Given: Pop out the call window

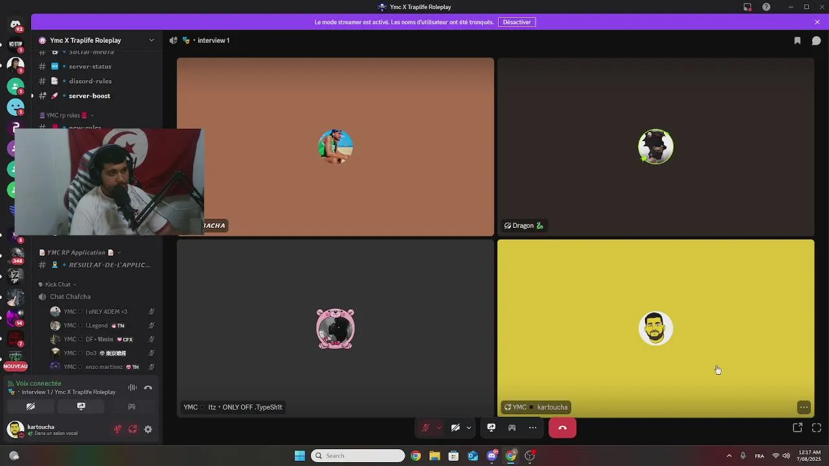Looking at the screenshot, I should click(797, 428).
